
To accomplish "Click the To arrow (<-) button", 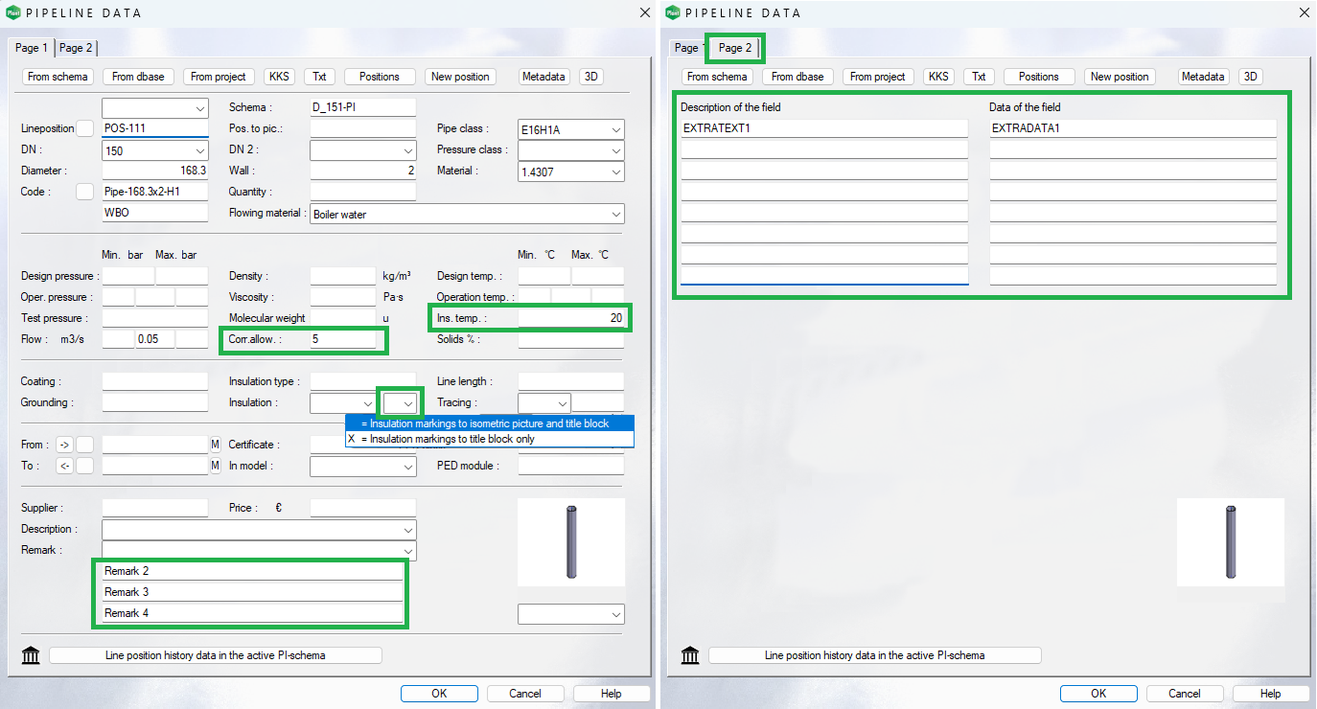I will pyautogui.click(x=64, y=466).
